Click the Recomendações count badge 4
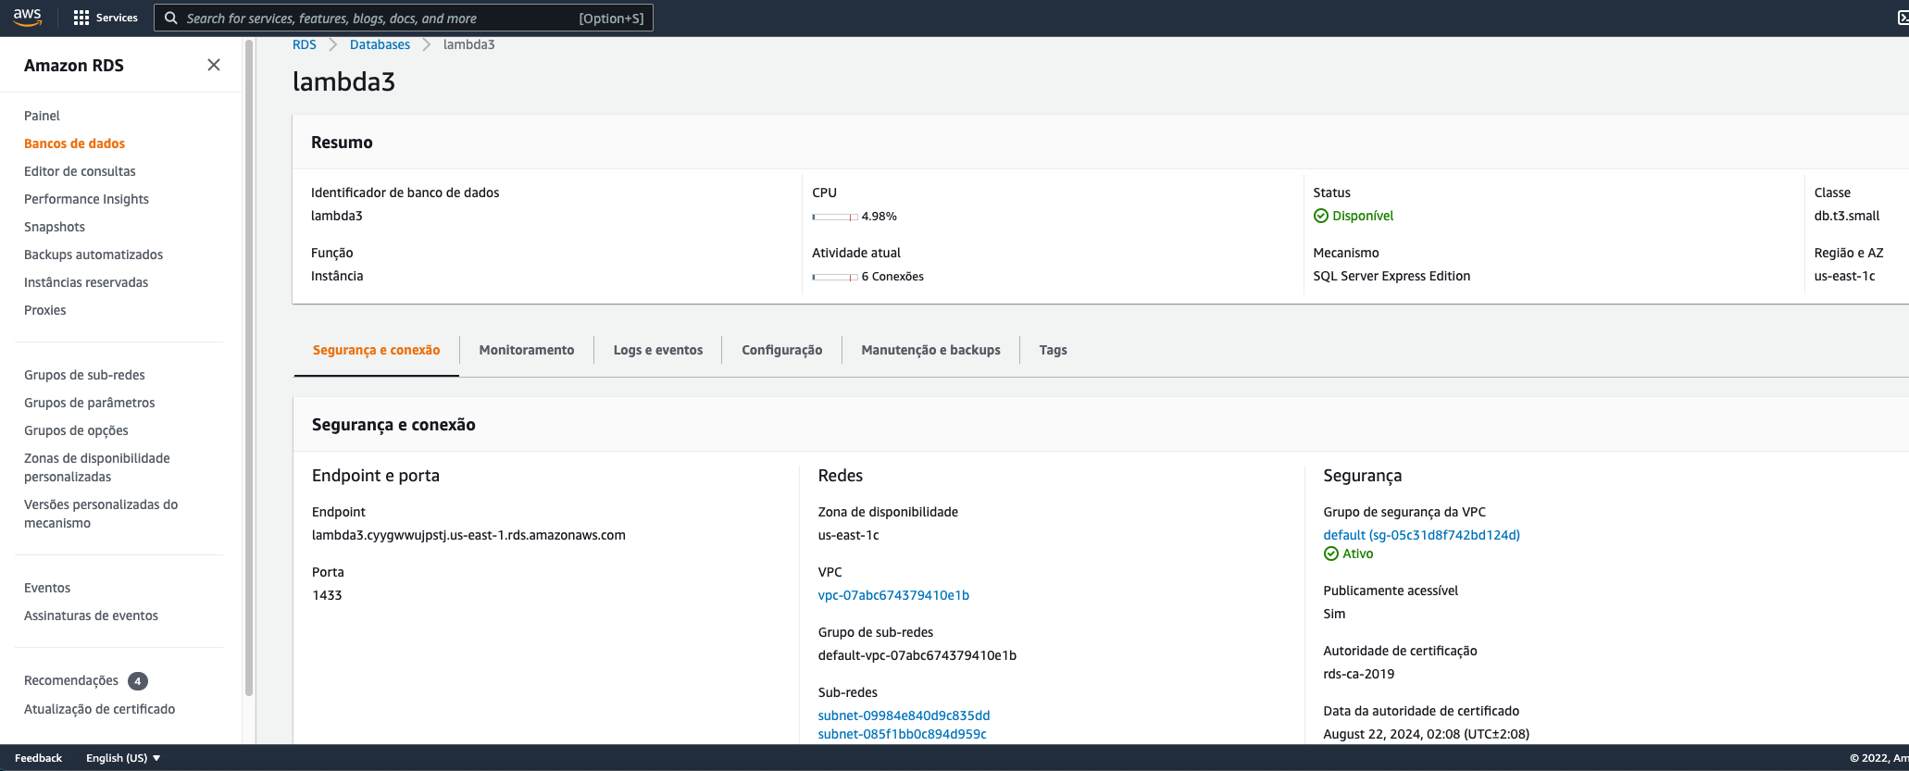The height and width of the screenshot is (771, 1909). (x=138, y=681)
